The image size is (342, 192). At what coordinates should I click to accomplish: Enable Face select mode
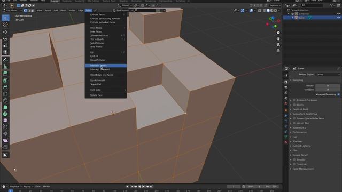[33, 10]
